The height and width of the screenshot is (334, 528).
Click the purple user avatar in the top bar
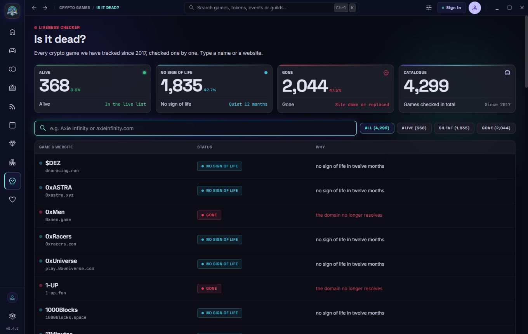tap(475, 8)
